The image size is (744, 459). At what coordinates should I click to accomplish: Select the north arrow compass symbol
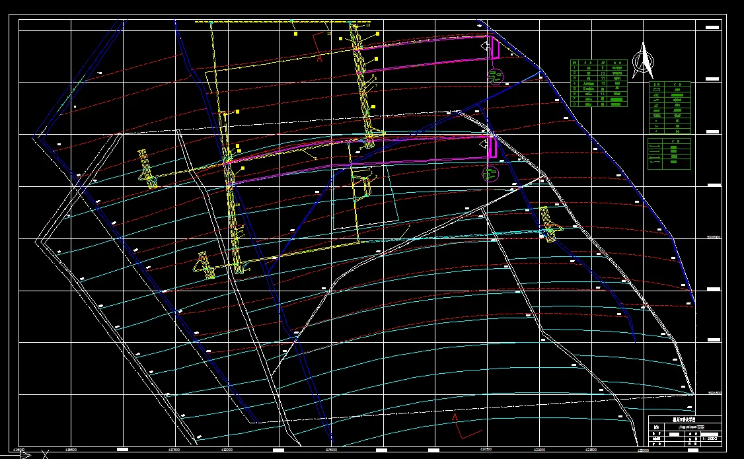644,60
